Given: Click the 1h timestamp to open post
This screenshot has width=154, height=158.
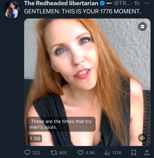Looking at the screenshot, I should pos(136,3).
